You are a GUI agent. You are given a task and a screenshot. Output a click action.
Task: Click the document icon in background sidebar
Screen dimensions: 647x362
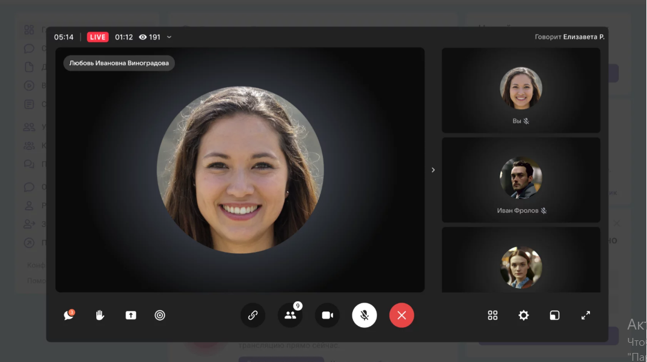point(29,67)
